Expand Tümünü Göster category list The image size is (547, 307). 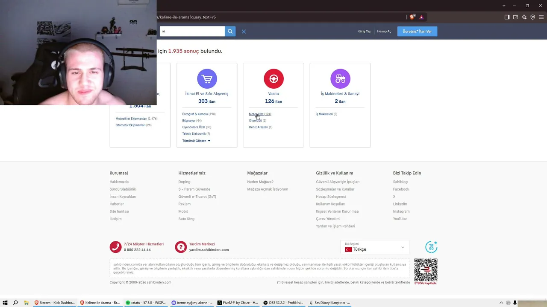click(x=196, y=141)
